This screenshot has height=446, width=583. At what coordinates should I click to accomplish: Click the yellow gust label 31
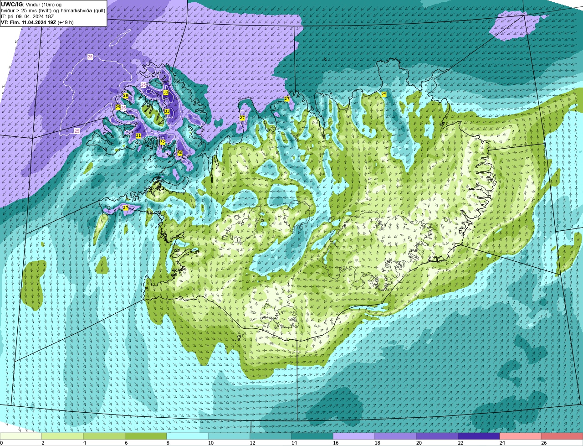[138, 135]
